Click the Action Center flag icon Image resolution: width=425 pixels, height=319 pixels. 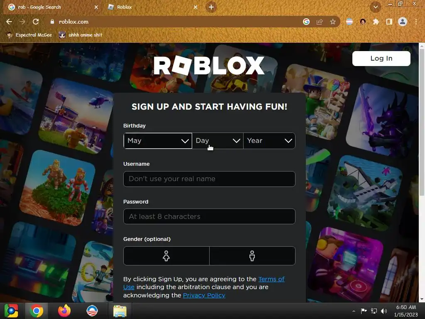point(364,311)
